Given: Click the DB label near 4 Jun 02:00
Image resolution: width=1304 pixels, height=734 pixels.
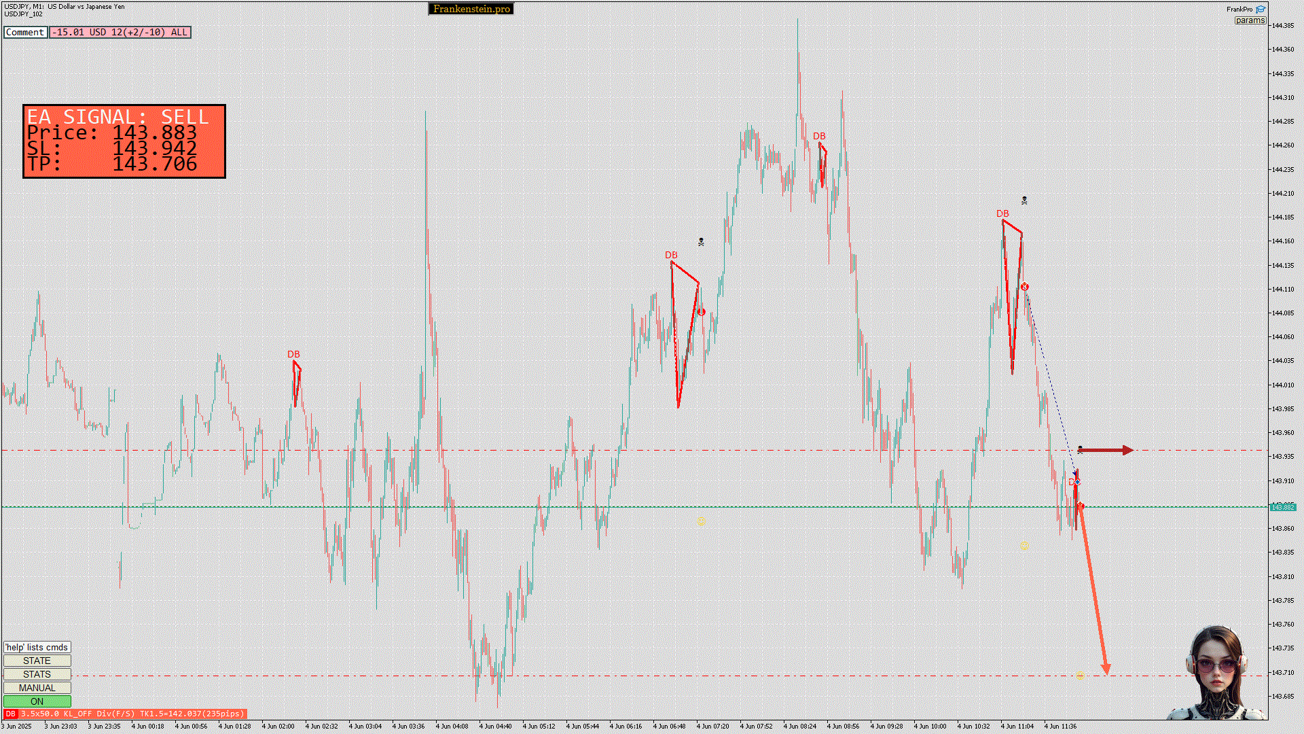Looking at the screenshot, I should [x=293, y=354].
